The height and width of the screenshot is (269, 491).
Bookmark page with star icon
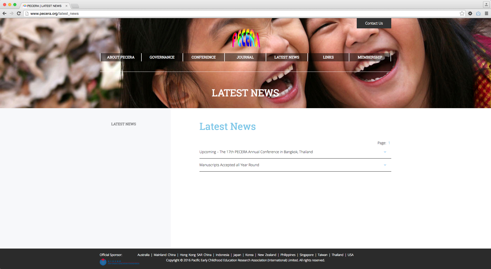tap(462, 14)
